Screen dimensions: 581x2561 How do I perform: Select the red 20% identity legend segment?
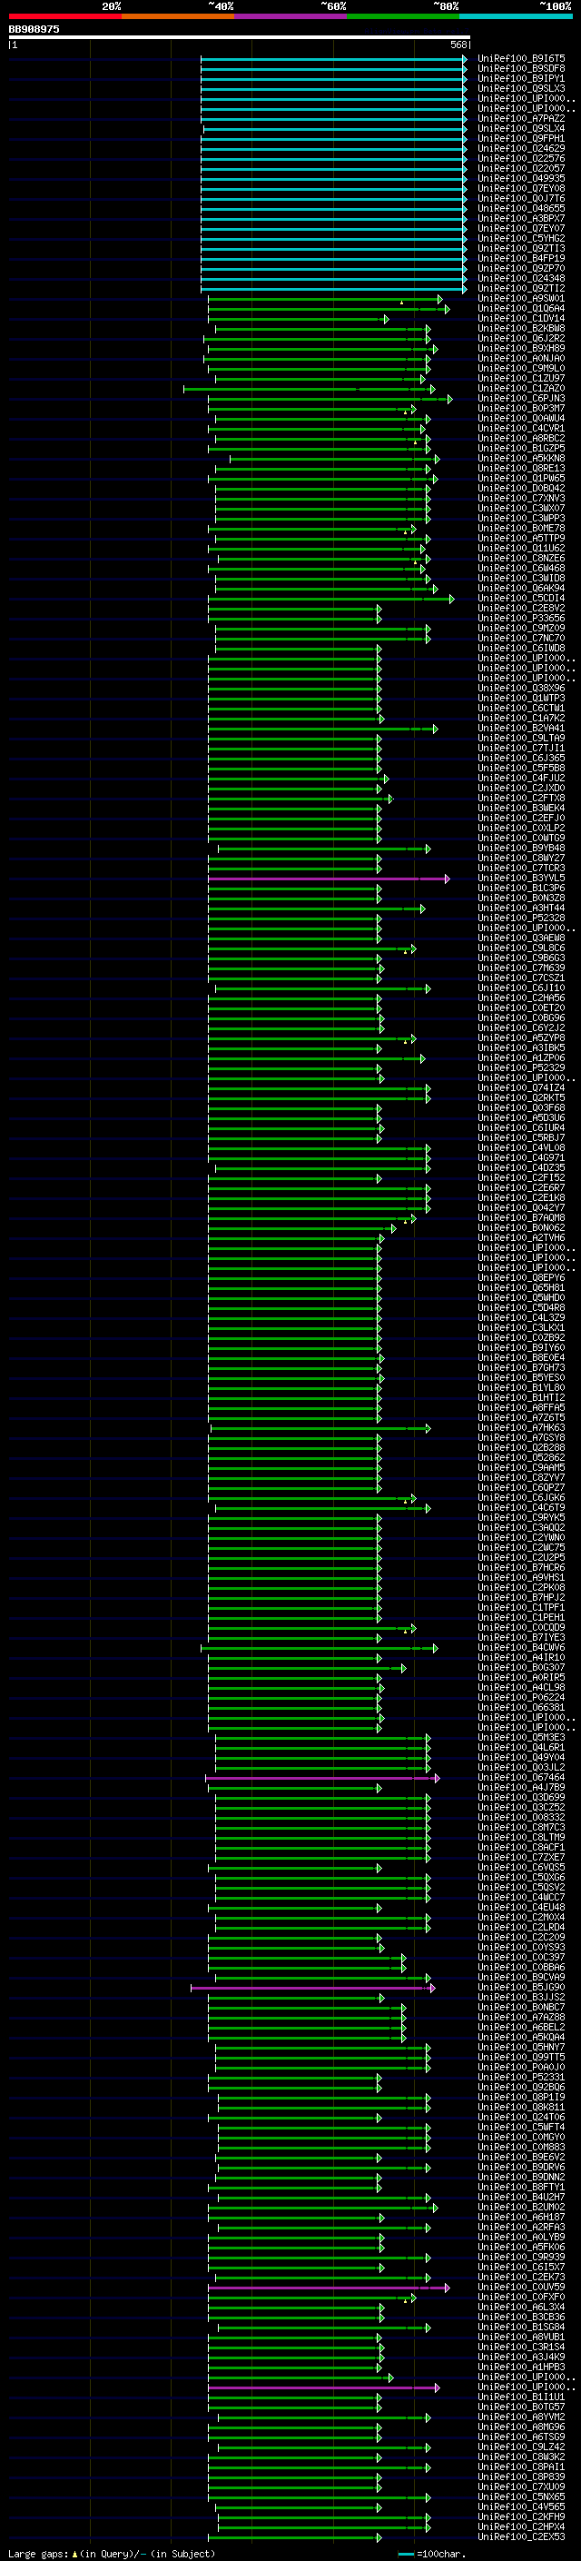64,16
